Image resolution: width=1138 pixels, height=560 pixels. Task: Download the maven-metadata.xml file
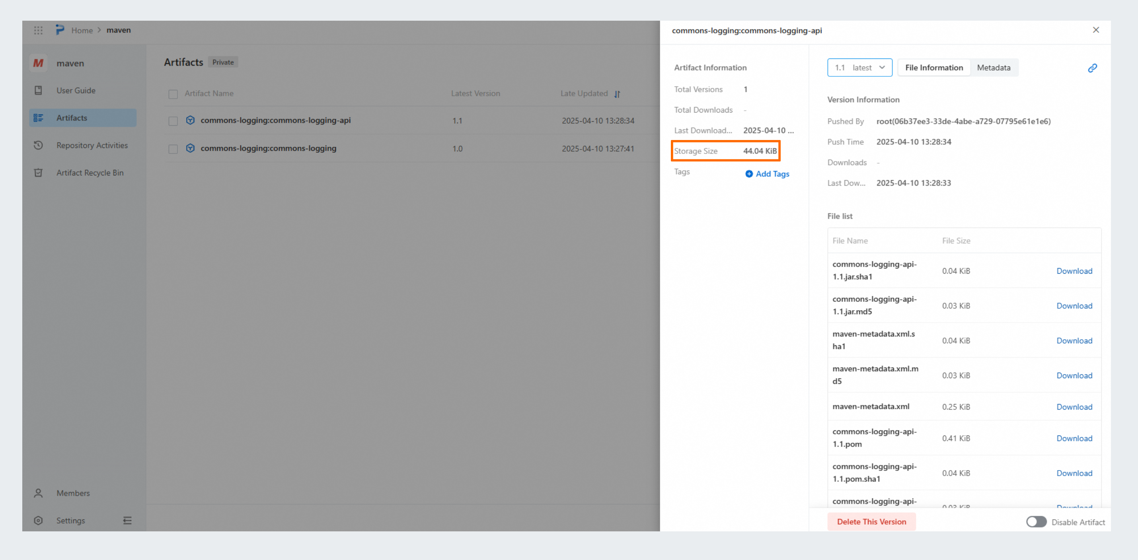point(1074,407)
